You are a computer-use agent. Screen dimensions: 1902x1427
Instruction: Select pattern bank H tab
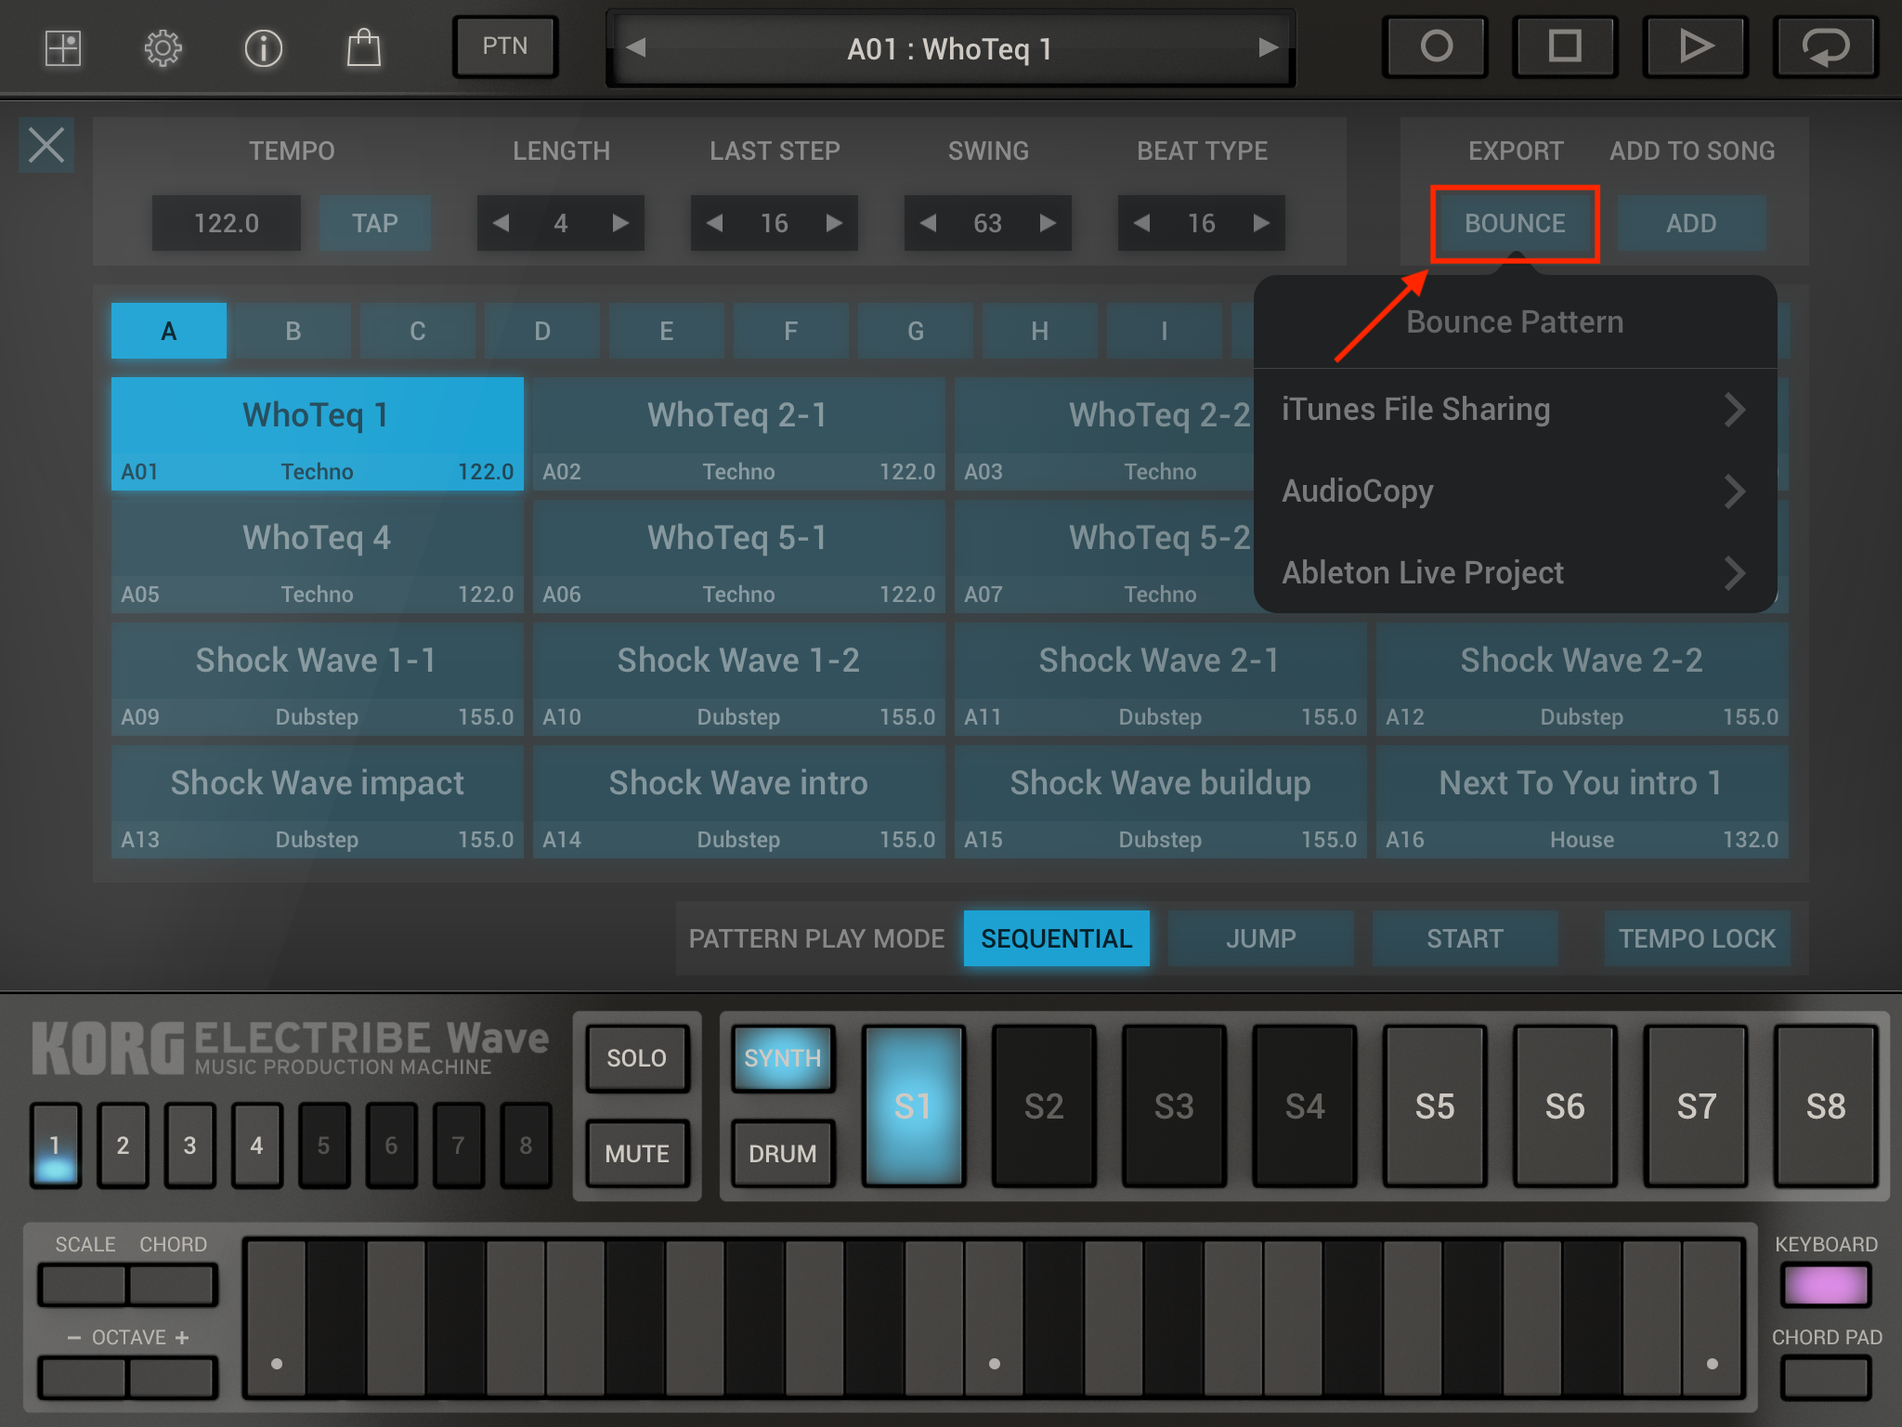1040,331
